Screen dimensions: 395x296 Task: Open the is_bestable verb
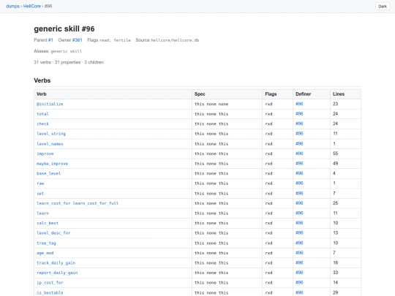pyautogui.click(x=50, y=293)
